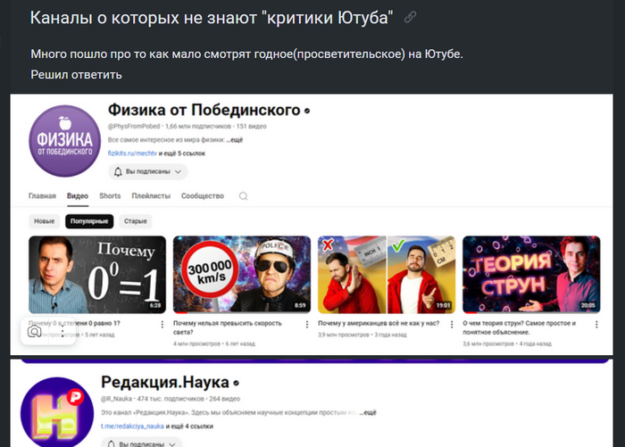
Task: Click the @R_Nauka handle text
Action: pos(116,399)
